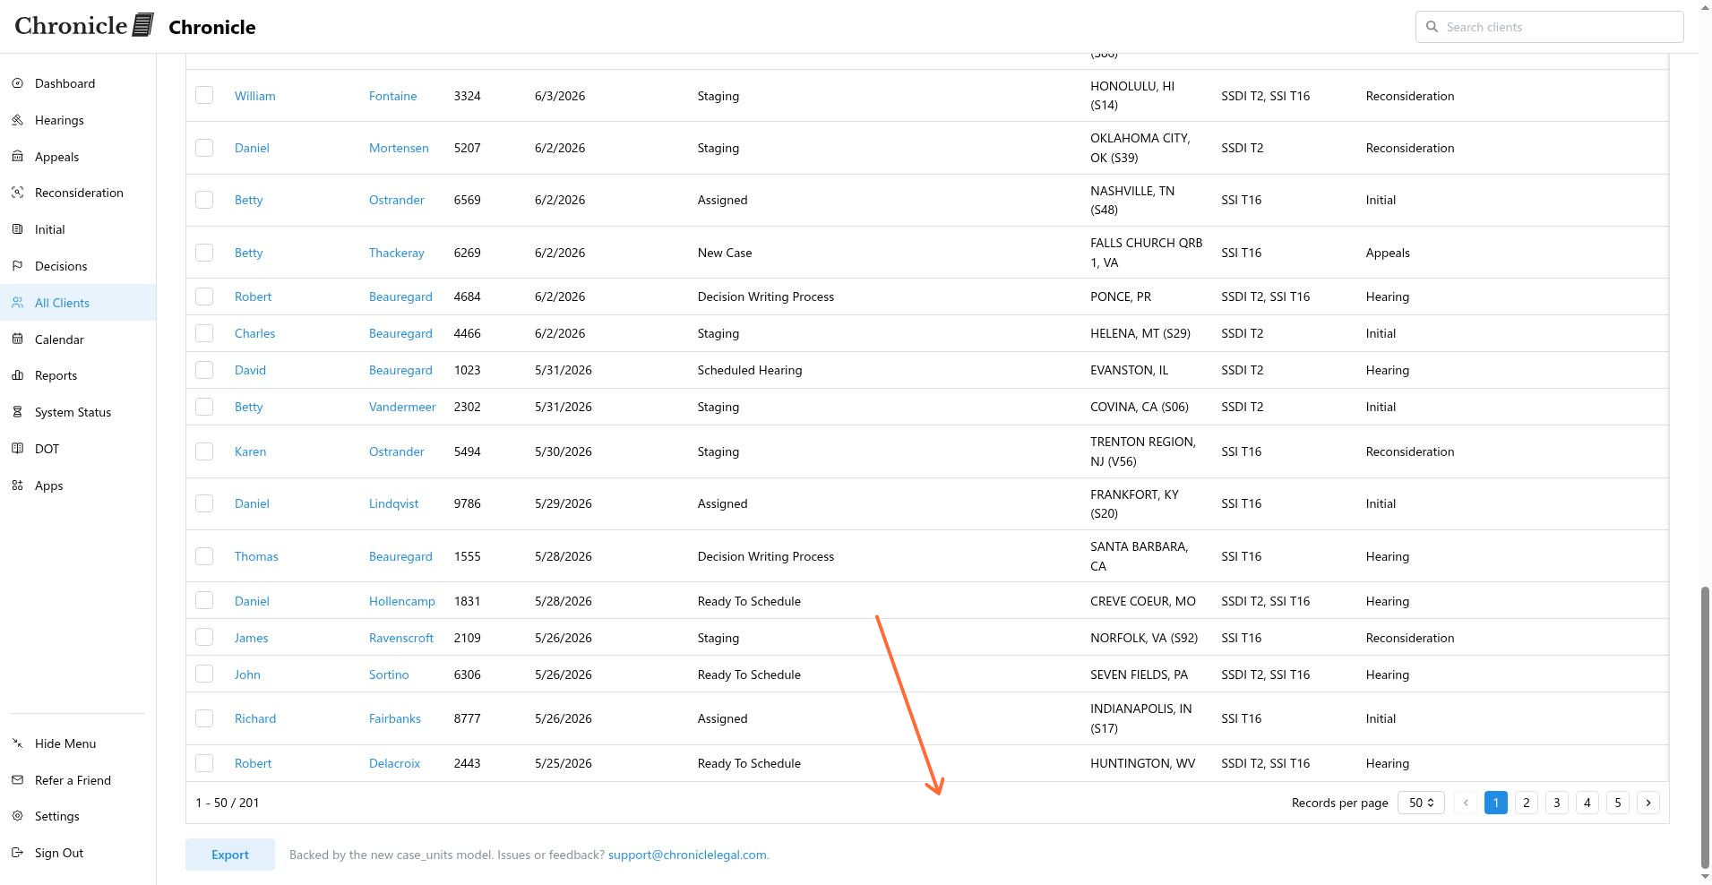The height and width of the screenshot is (885, 1712).
Task: Open System Status menu item
Action: 78,412
